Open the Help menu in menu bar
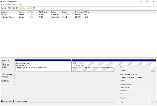 point(21,5)
